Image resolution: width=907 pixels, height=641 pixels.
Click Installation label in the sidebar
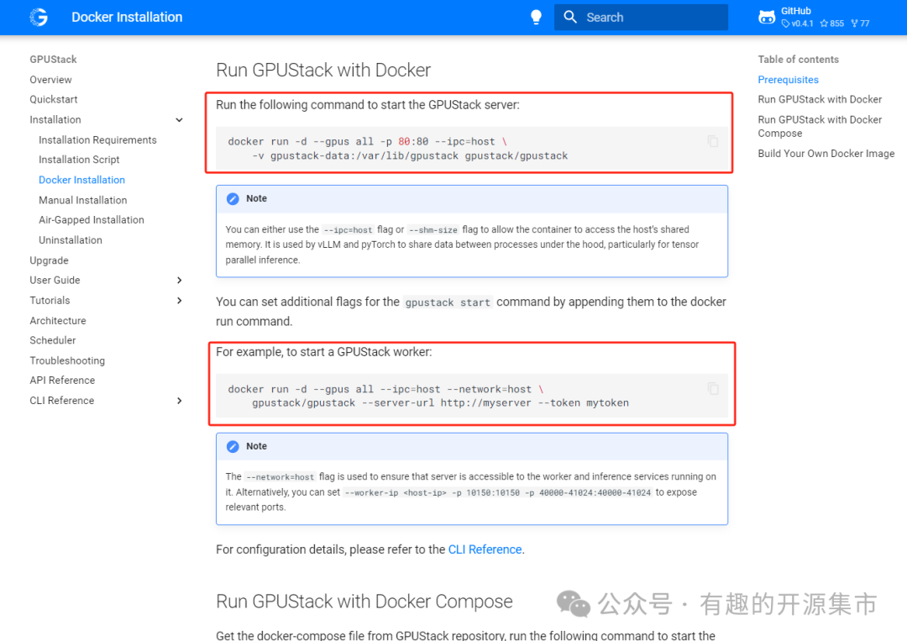(x=55, y=120)
